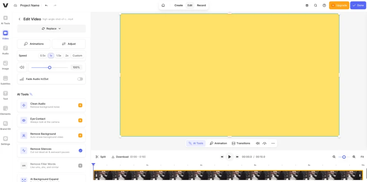
Task: Open the Elements sidebar panel
Action: [x=5, y=110]
